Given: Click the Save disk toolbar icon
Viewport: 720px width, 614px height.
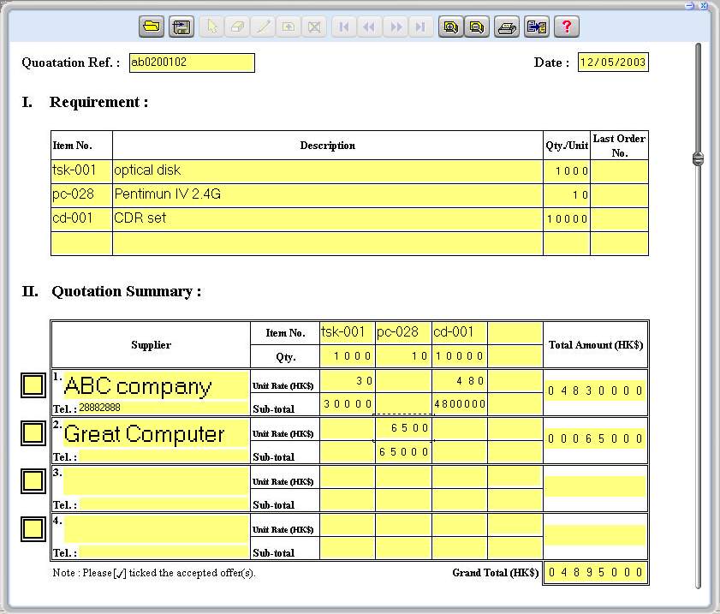Looking at the screenshot, I should pos(181,27).
